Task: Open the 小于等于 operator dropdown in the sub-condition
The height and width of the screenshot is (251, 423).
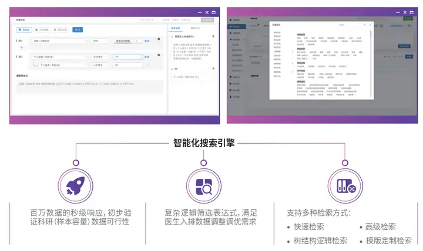Action: point(100,65)
